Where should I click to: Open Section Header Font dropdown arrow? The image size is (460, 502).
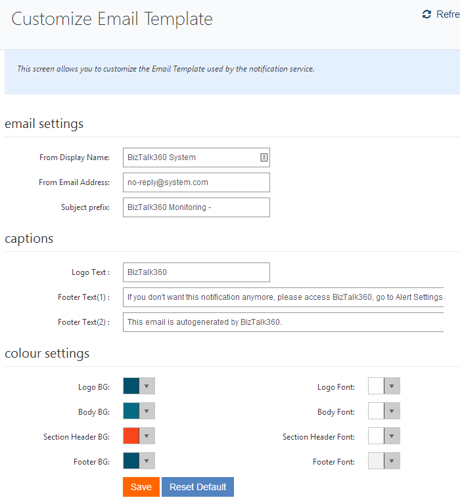tap(392, 436)
